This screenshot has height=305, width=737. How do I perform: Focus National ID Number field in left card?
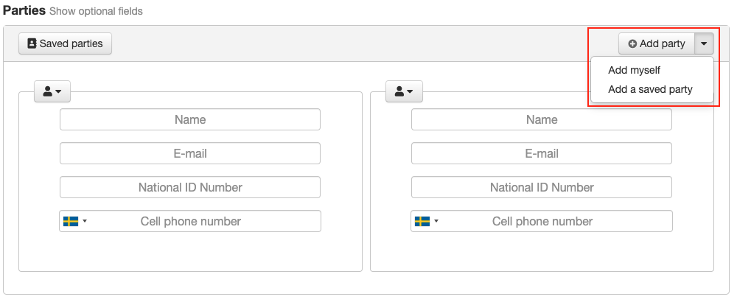point(190,187)
